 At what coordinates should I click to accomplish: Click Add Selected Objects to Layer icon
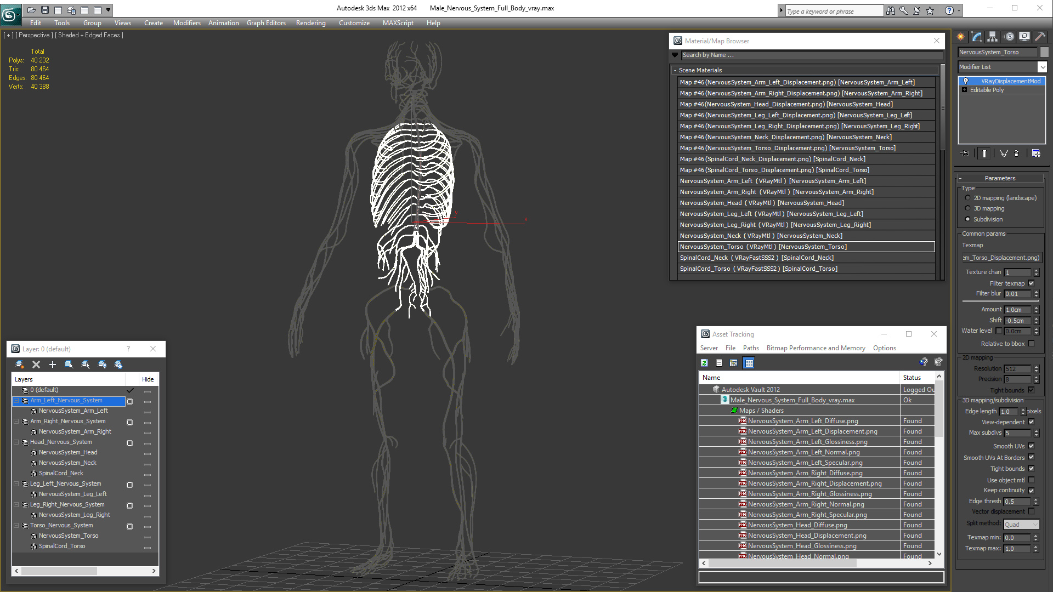point(53,365)
